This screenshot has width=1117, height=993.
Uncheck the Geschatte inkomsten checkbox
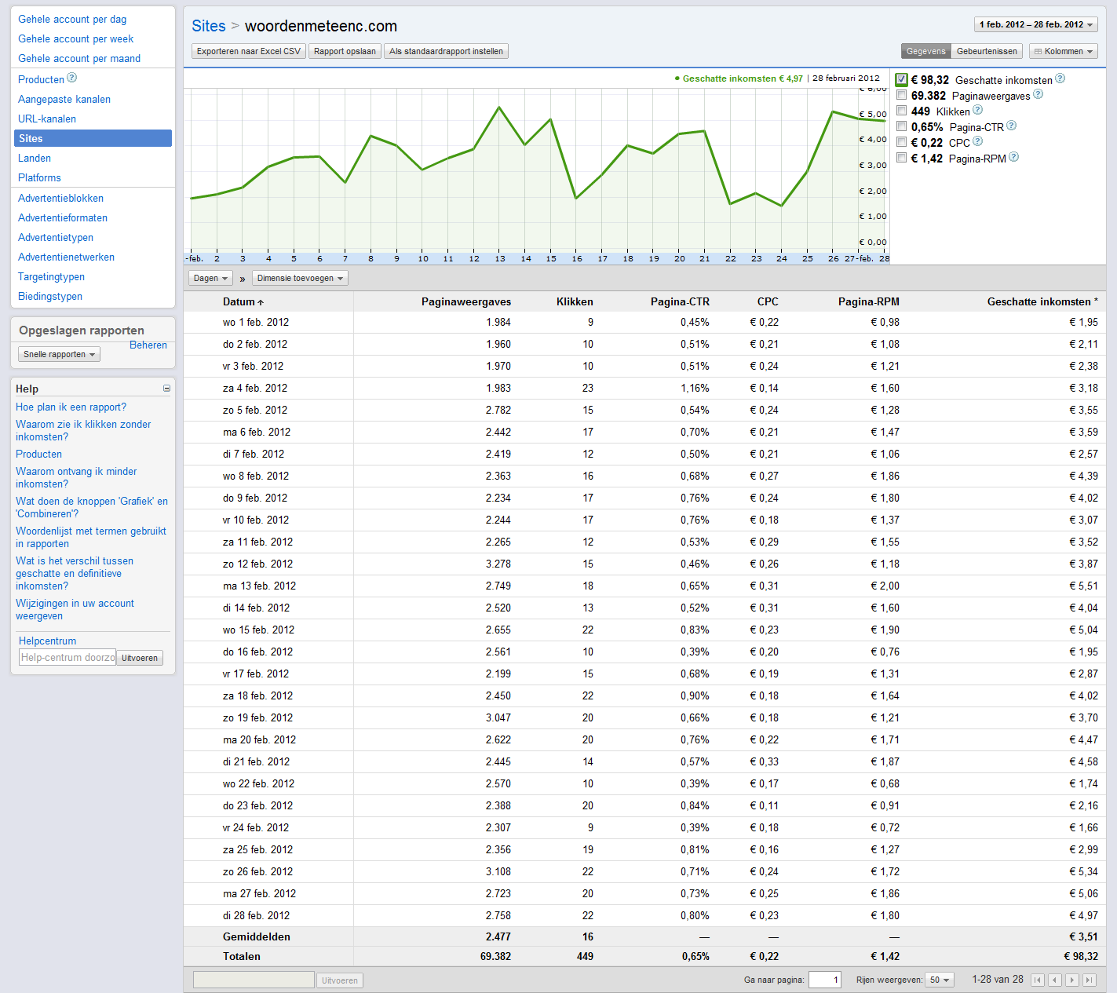[x=901, y=79]
